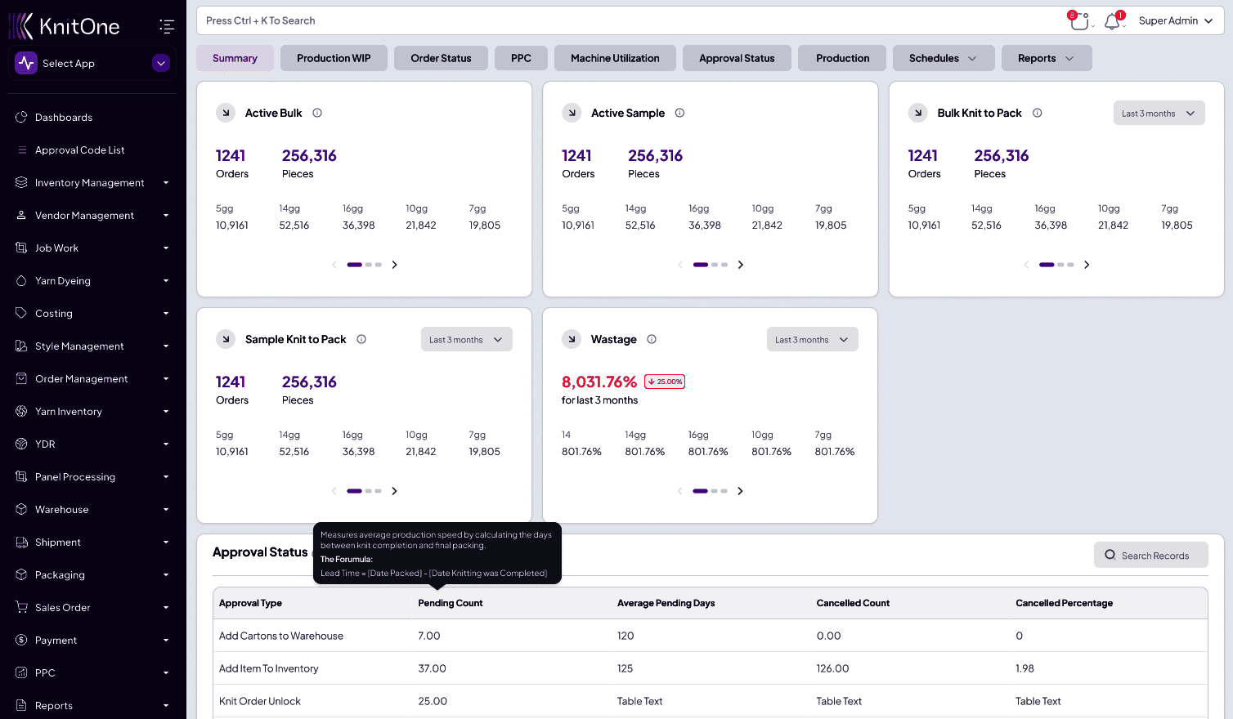Open Dashboards from the sidebar
Viewport: 1233px width, 719px height.
[64, 118]
